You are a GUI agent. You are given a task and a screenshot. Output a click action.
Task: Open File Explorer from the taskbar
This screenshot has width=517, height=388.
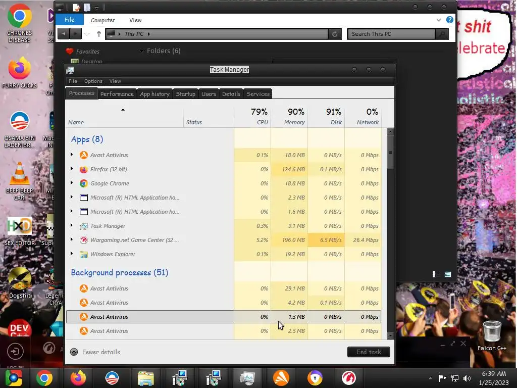tap(146, 378)
